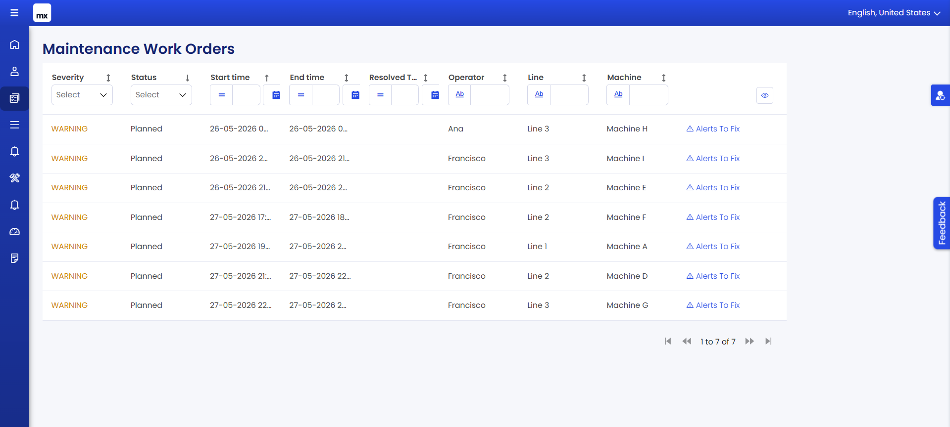This screenshot has height=427, width=950.
Task: Sort the table by Status
Action: pyautogui.click(x=188, y=78)
